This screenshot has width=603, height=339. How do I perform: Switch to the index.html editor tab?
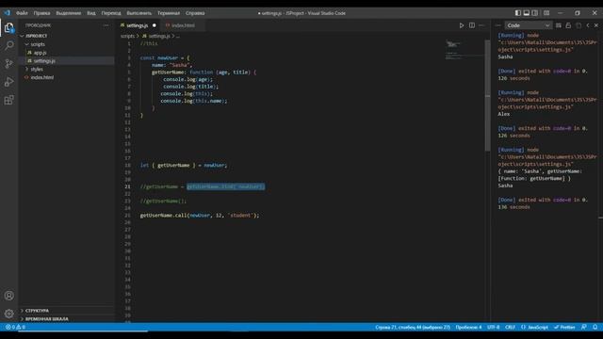[183, 25]
